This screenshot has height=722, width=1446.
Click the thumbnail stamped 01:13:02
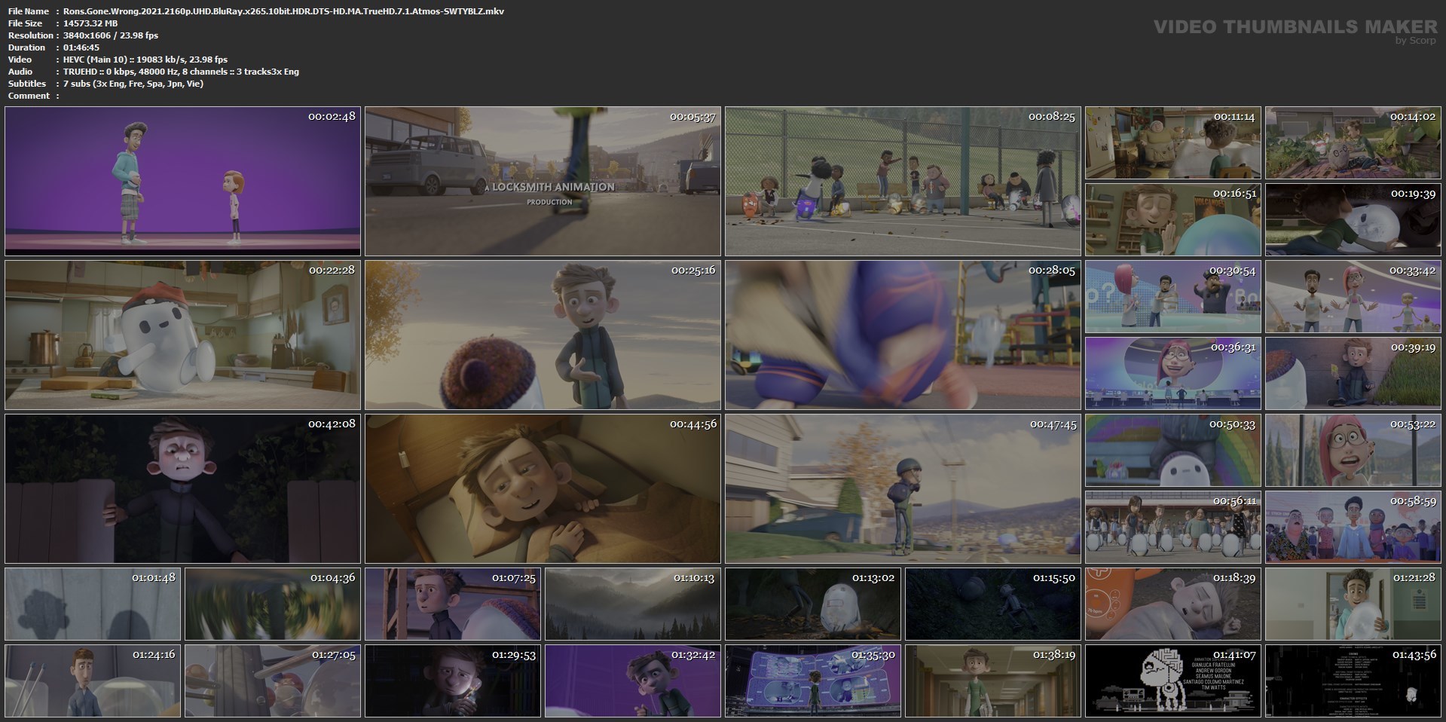pos(813,604)
